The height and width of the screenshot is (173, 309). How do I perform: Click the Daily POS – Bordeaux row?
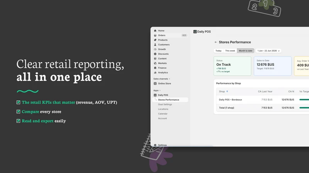click(x=263, y=100)
